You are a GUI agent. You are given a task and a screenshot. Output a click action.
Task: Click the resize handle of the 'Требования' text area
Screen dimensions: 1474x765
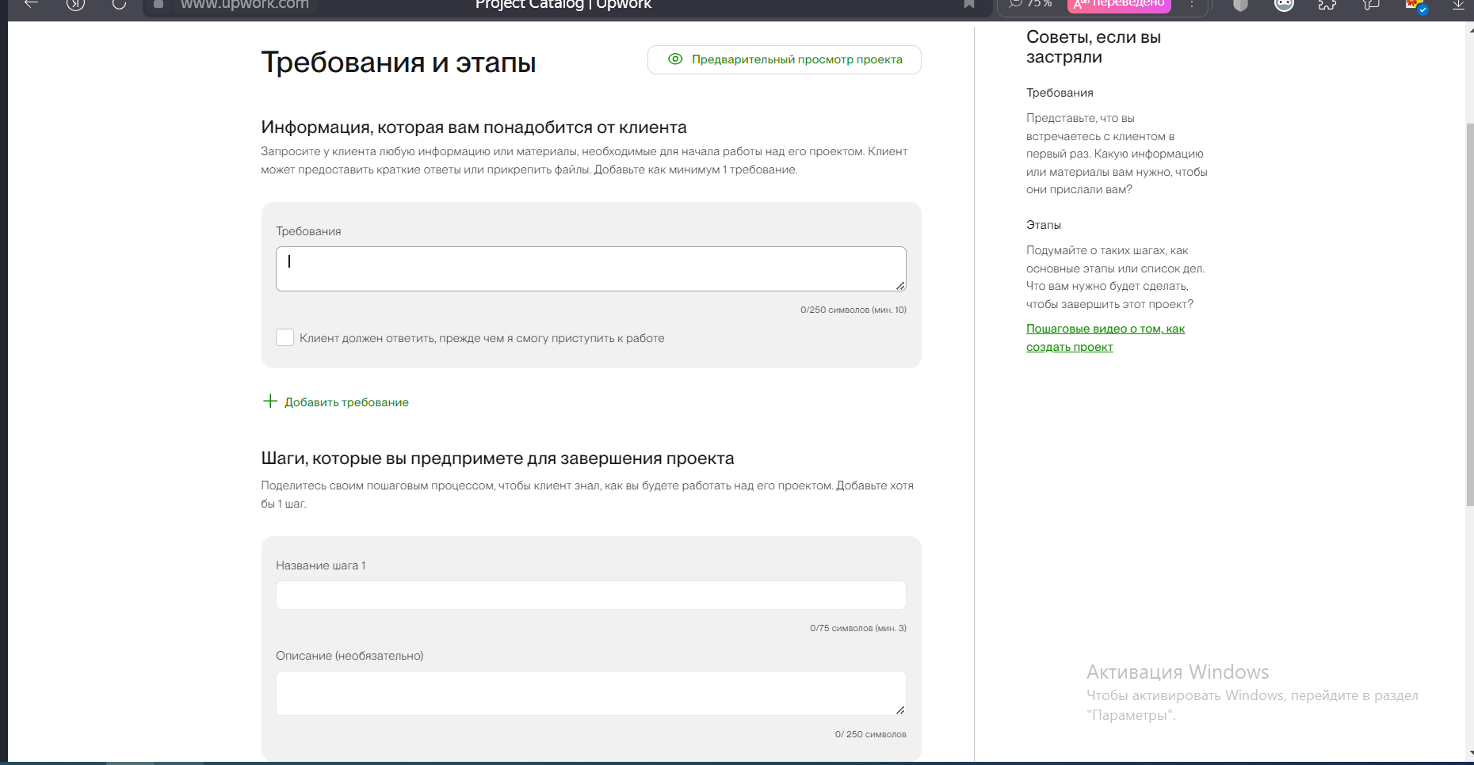pyautogui.click(x=900, y=285)
